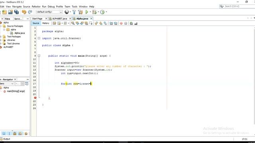Click the Debug Project icon
The width and height of the screenshot is (255, 143).
[94, 12]
